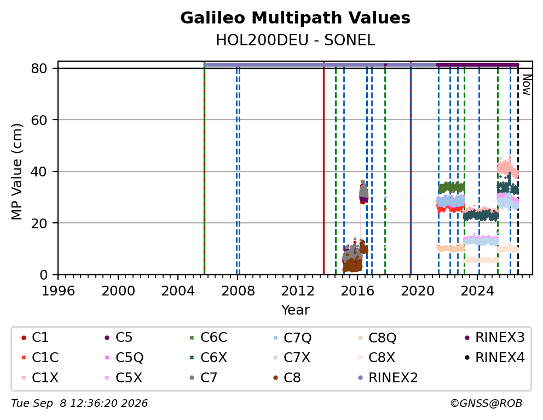This screenshot has width=543, height=420.
Task: Select the C8 brown legend marker
Action: click(x=276, y=378)
